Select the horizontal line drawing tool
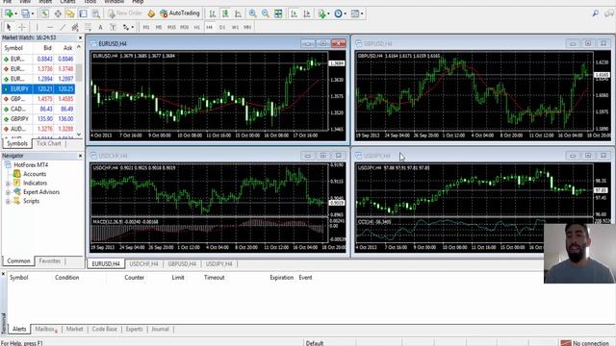 click(49, 27)
